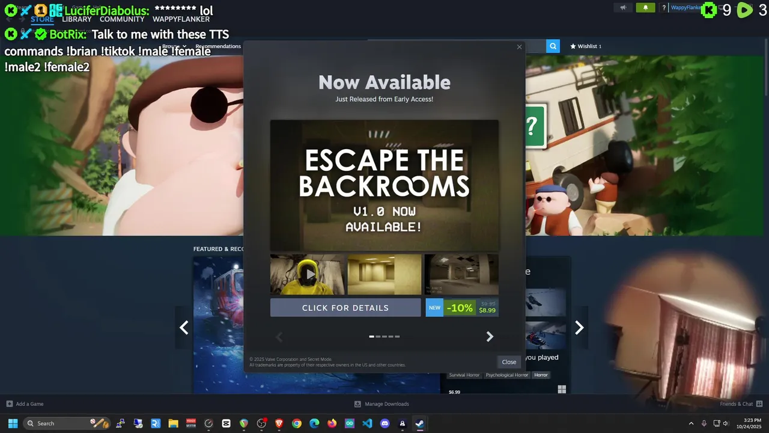Launch Google Chrome from taskbar
769x433 pixels.
[x=297, y=423]
